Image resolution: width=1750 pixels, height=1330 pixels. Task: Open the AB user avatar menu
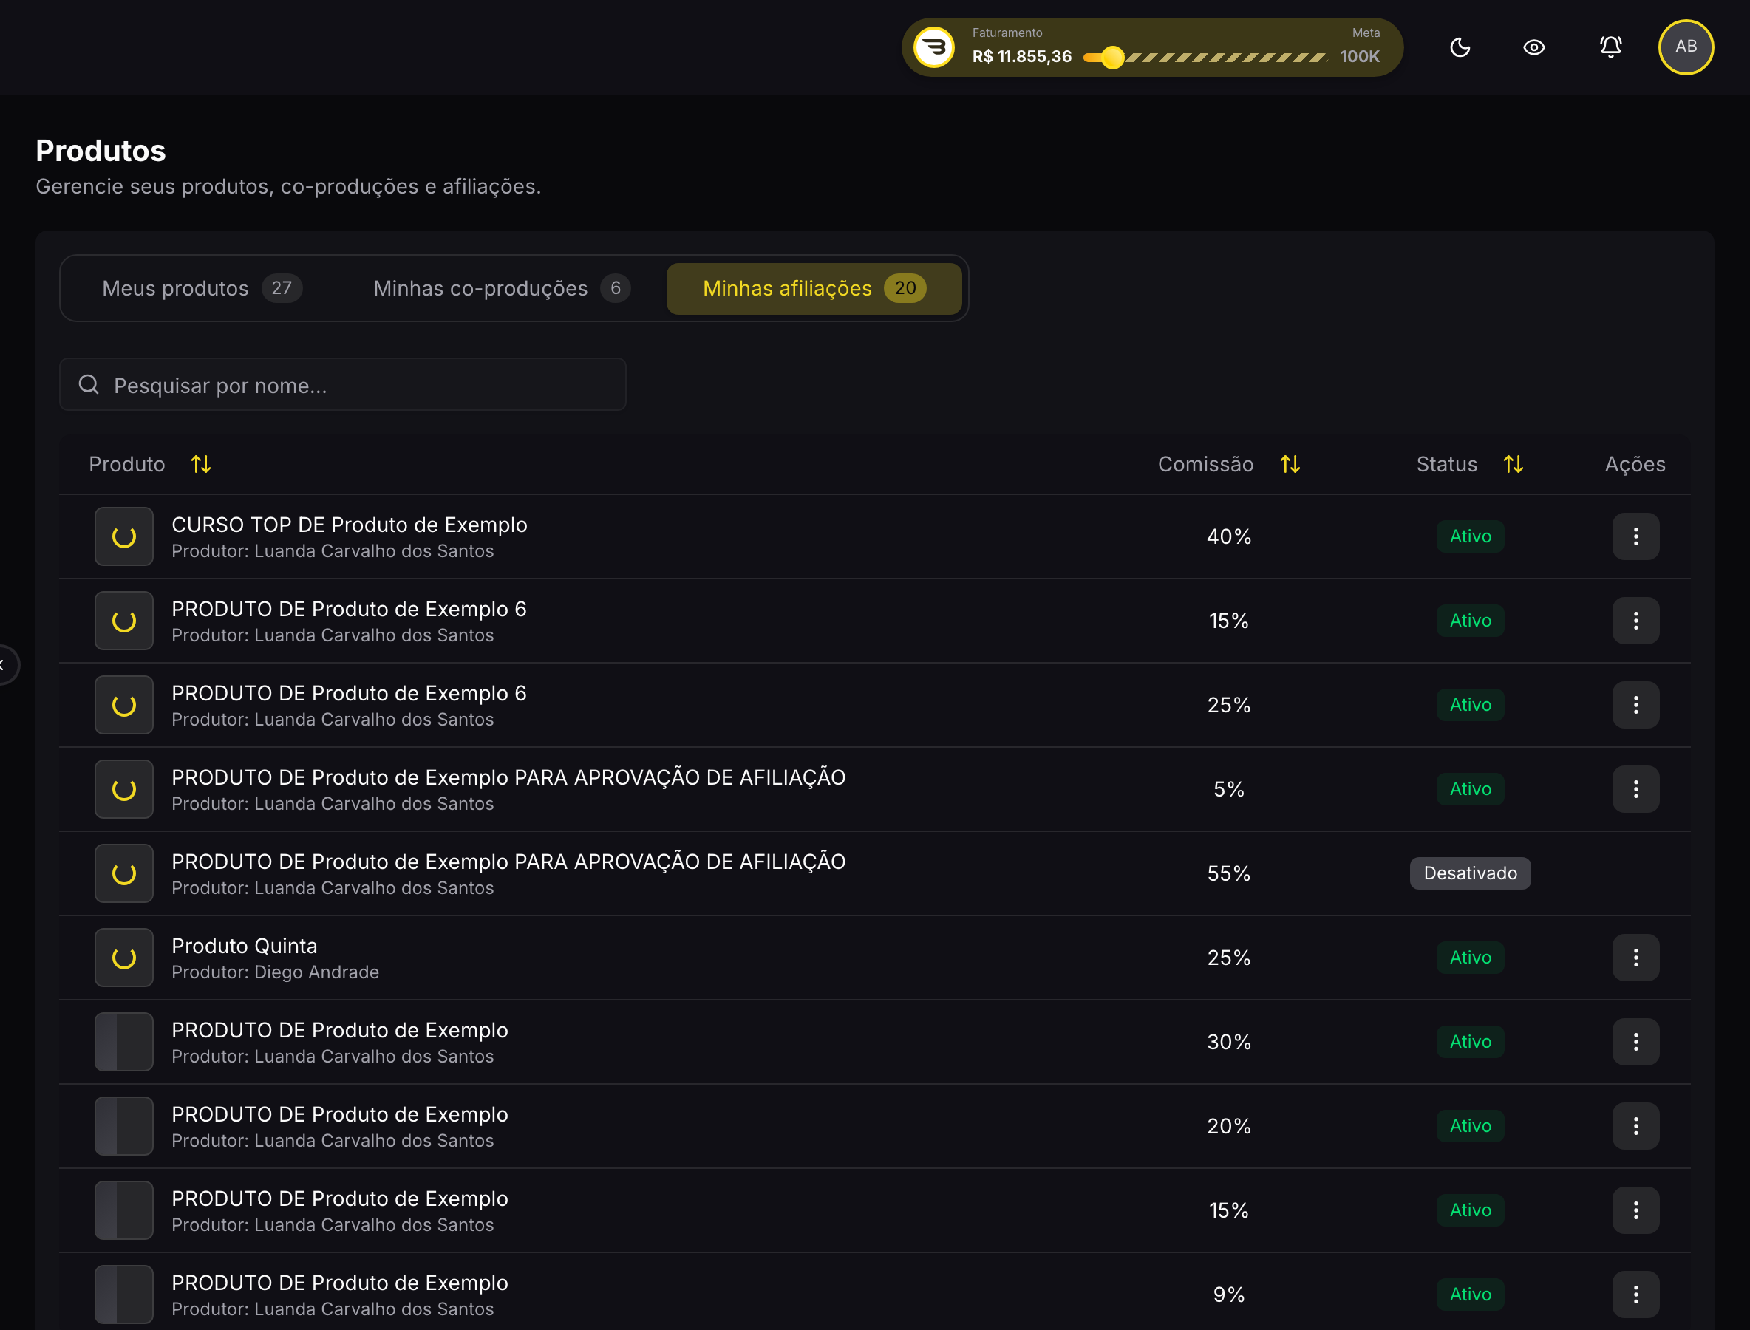1686,47
